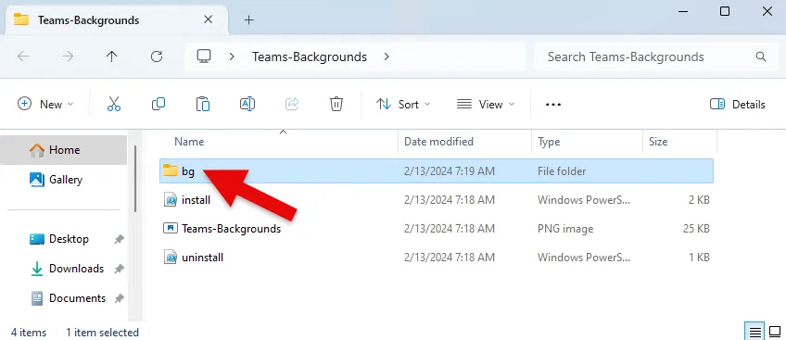This screenshot has width=786, height=340.
Task: Switch to details list view icon in status bar
Action: point(754,332)
